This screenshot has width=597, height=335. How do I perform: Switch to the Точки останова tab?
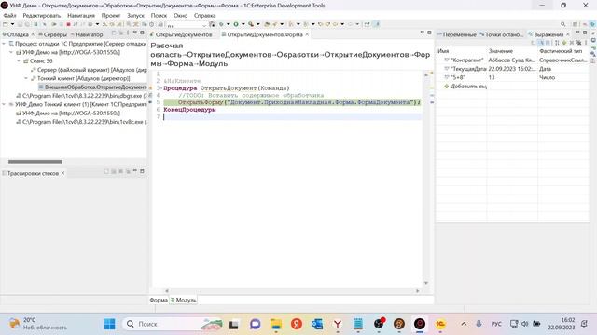pos(501,34)
